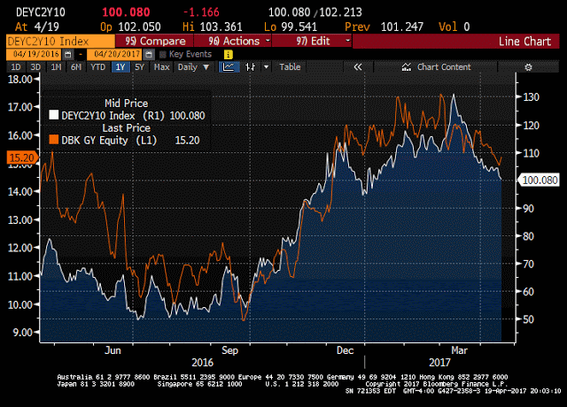567x407 pixels.
Task: Open calendar picker for start date
Action: click(67, 55)
